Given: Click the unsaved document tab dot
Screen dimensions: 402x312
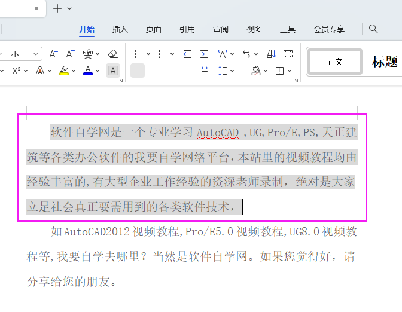Looking at the screenshot, I should (x=36, y=8).
